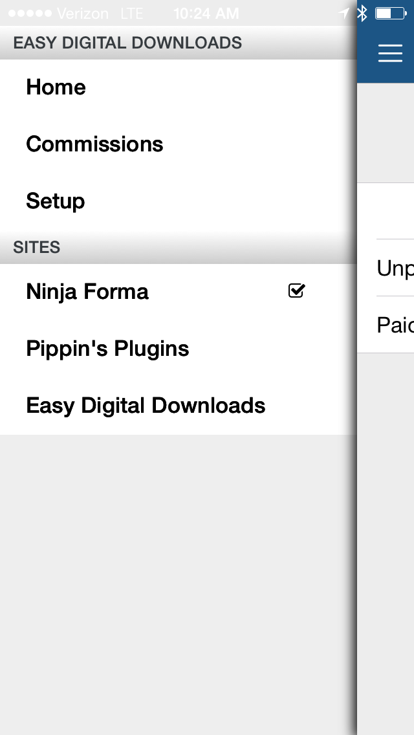Click the Verizon carrier label
Viewport: 414px width, 735px height.
coord(83,14)
